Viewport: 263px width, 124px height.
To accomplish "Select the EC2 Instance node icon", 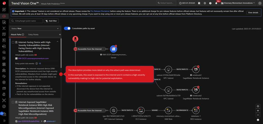I will tap(141, 111).
